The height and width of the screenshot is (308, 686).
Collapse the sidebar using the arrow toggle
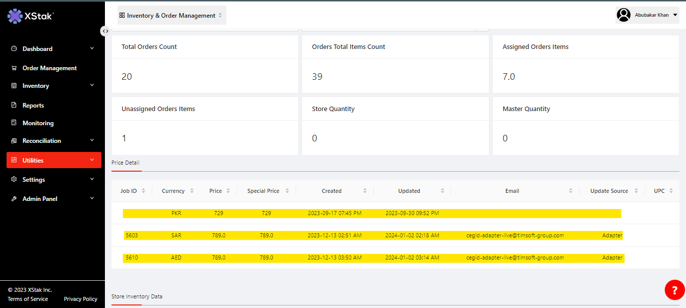point(105,31)
